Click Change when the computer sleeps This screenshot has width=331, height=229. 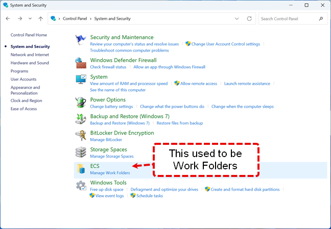(x=243, y=107)
